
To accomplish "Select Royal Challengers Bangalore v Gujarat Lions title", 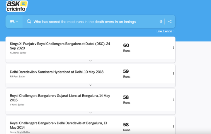I will pos(60,98).
